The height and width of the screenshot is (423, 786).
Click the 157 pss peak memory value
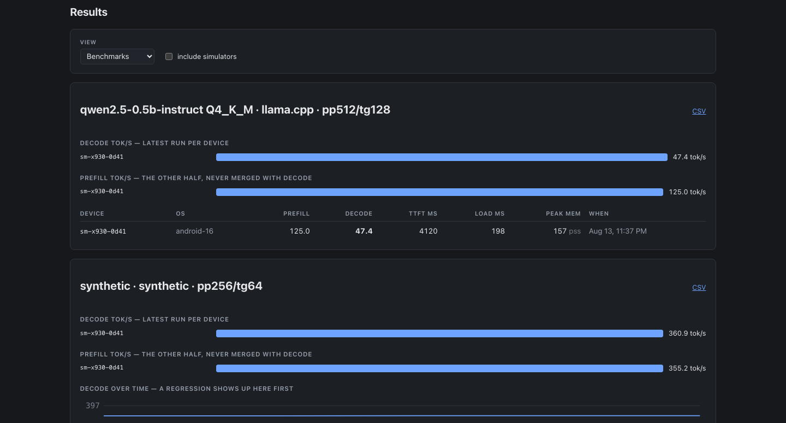click(567, 231)
